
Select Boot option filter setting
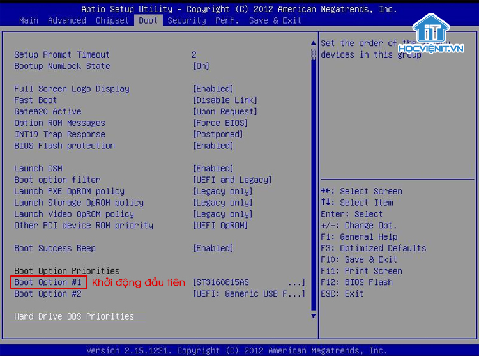click(57, 180)
